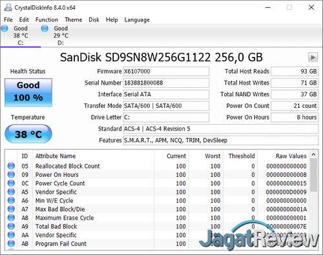Image resolution: width=323 pixels, height=255 pixels.
Task: Click the next disk arrow button
Action: tap(313, 57)
